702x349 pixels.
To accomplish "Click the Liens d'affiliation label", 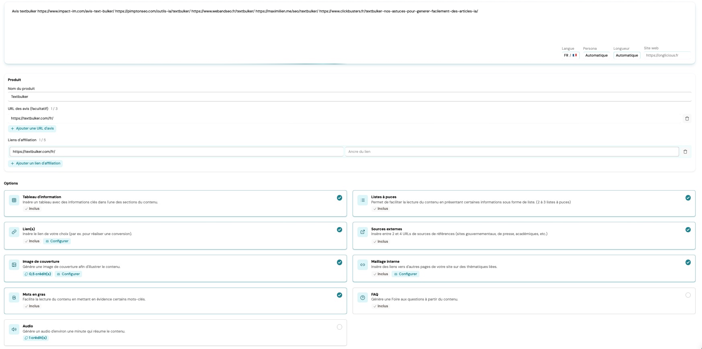I will tap(22, 140).
